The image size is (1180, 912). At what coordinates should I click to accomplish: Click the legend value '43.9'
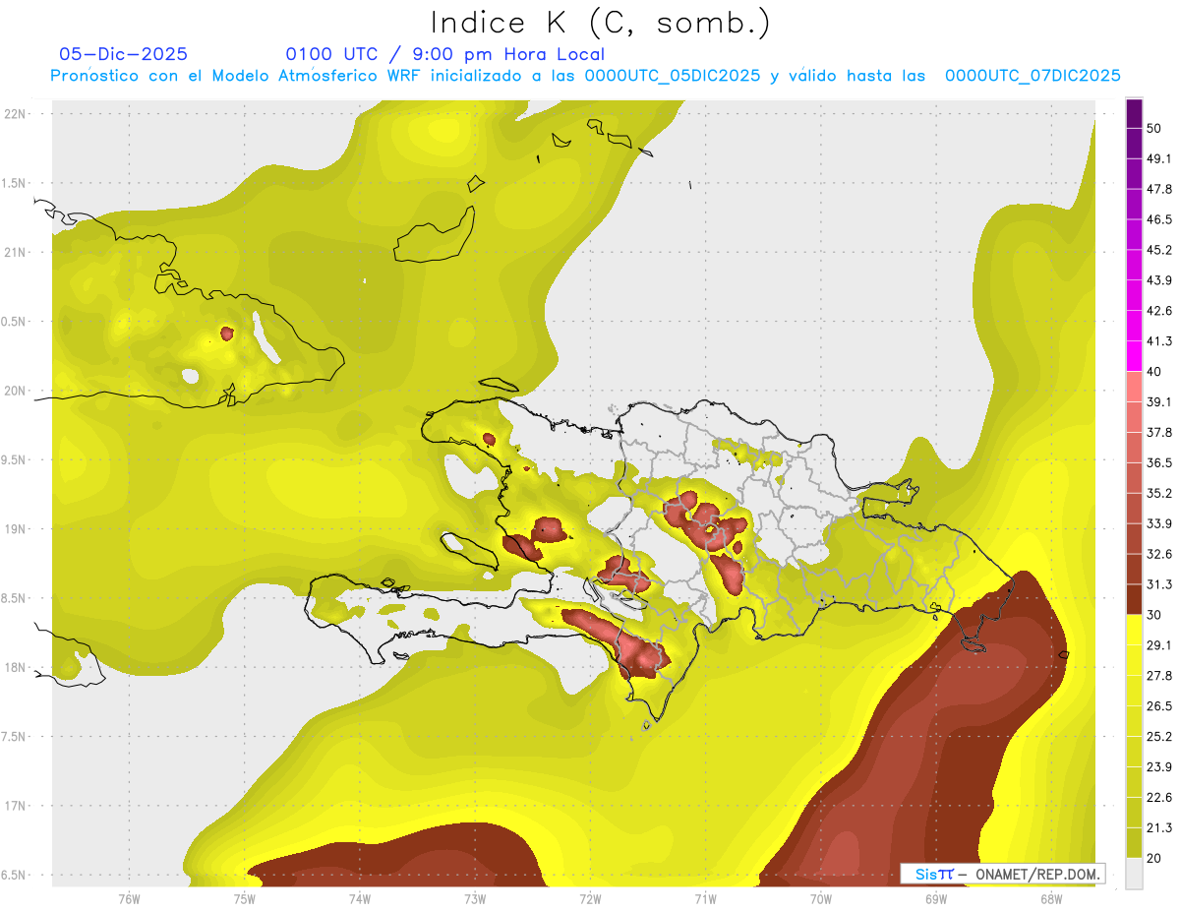(x=1158, y=280)
